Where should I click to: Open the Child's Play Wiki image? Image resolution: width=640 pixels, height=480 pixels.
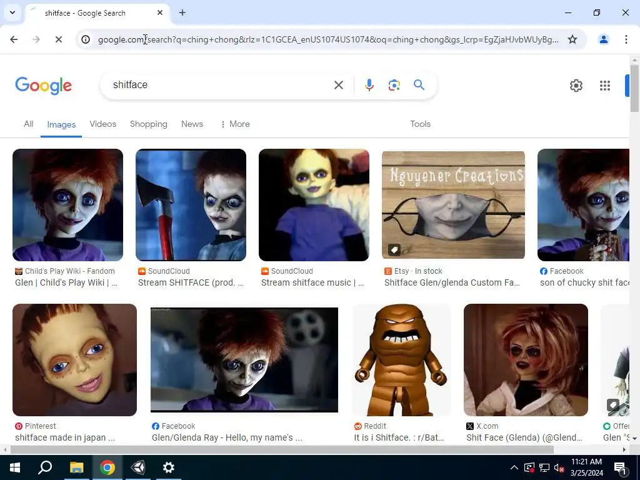(67, 205)
